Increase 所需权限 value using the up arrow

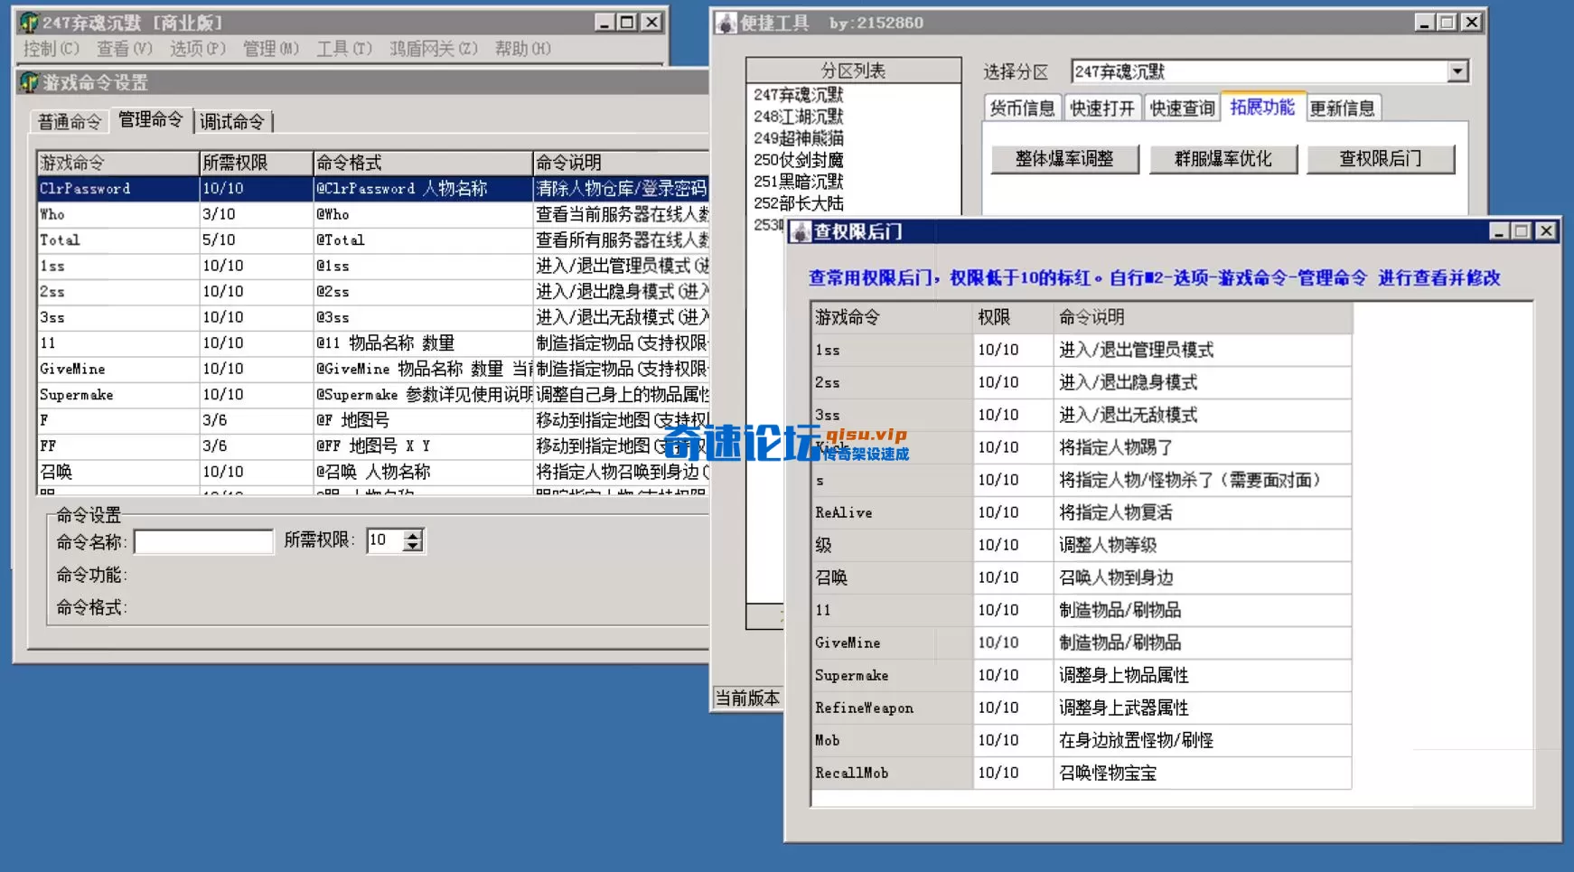[x=413, y=535]
